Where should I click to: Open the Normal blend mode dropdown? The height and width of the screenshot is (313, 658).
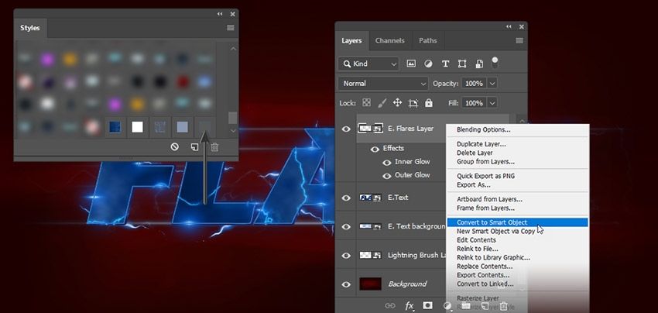[383, 84]
